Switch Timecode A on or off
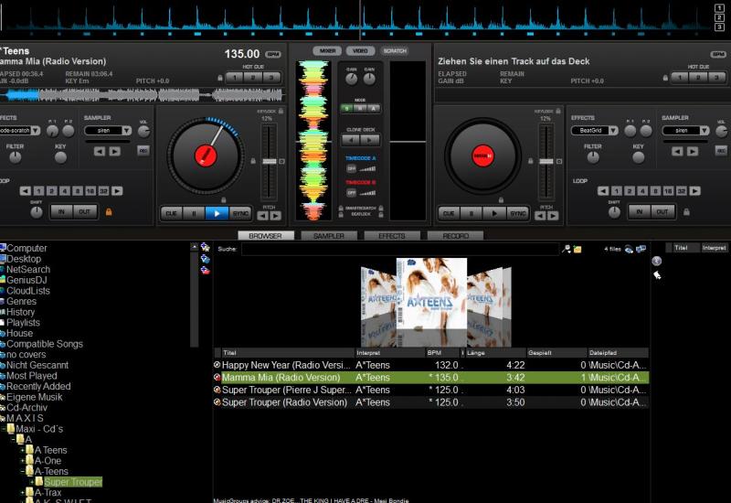This screenshot has width=731, height=503. (351, 168)
